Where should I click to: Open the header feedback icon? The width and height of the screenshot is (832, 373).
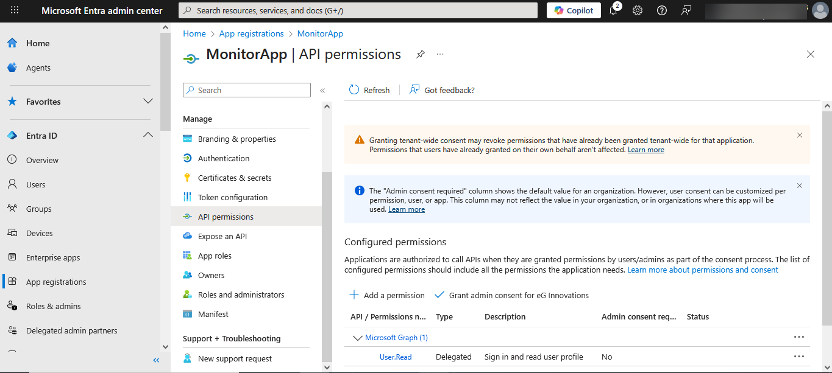point(686,10)
